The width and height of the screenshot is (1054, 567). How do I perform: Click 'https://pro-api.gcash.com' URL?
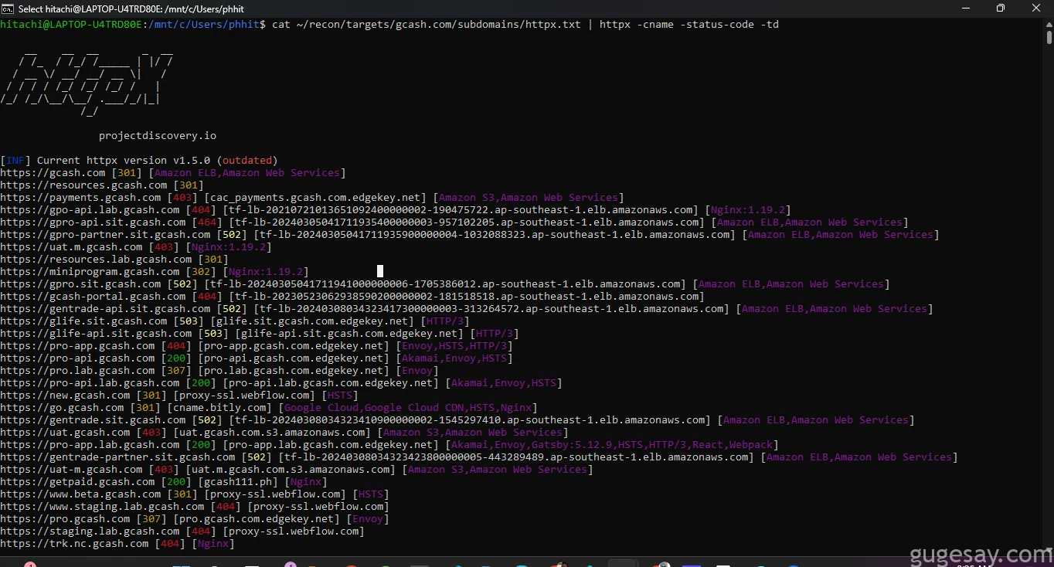coord(77,358)
